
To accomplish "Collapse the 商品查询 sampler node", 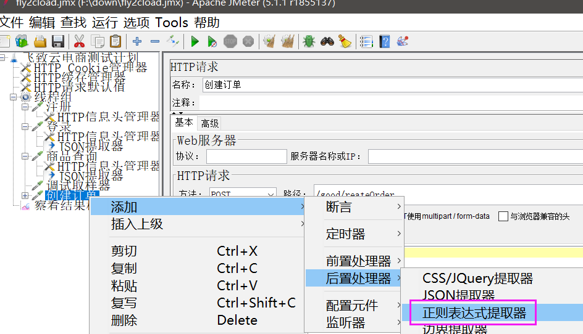I will (25, 156).
